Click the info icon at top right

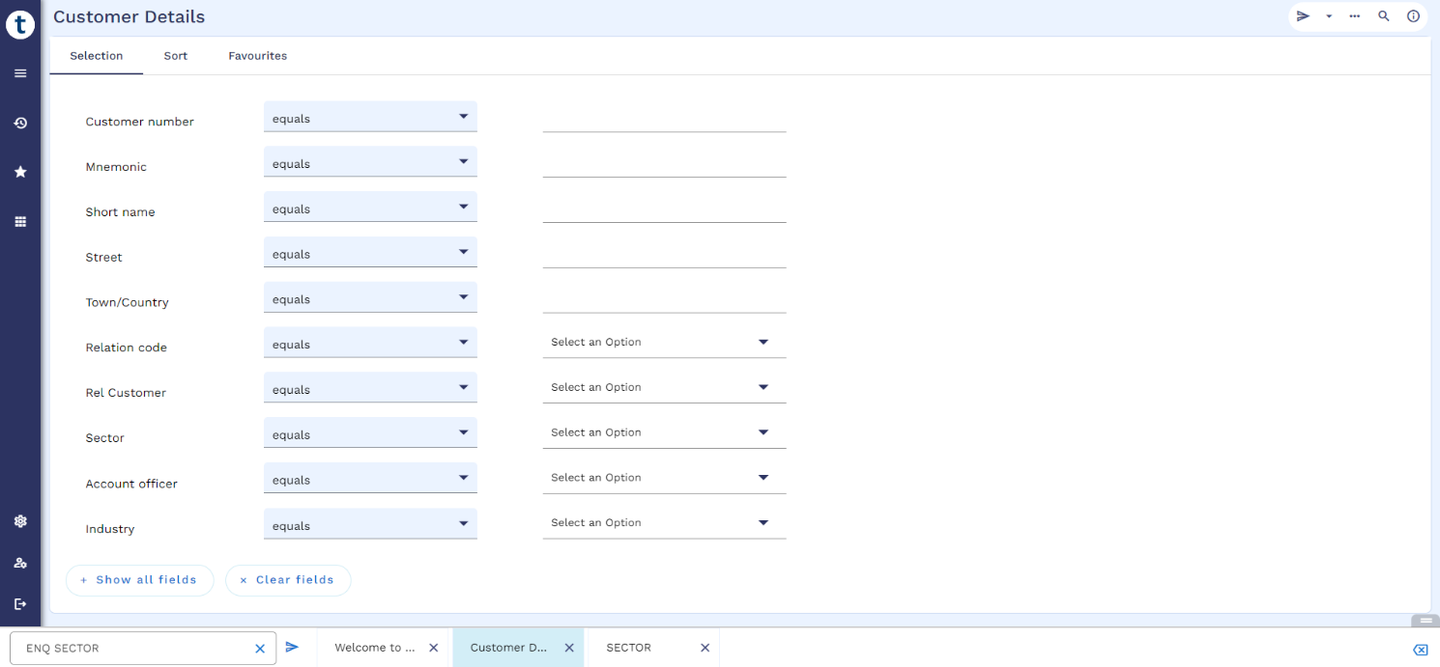[x=1413, y=16]
